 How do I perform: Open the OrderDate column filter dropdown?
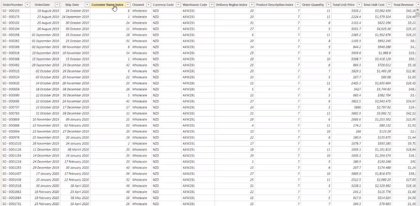coord(57,5)
